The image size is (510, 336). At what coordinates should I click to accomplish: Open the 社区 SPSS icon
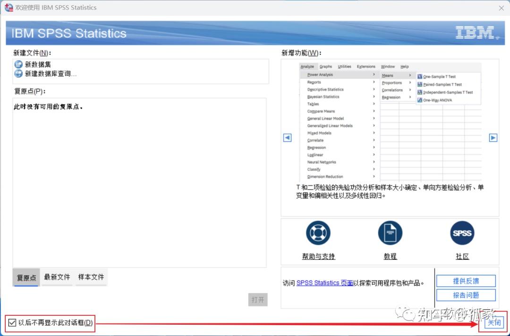pyautogui.click(x=462, y=233)
